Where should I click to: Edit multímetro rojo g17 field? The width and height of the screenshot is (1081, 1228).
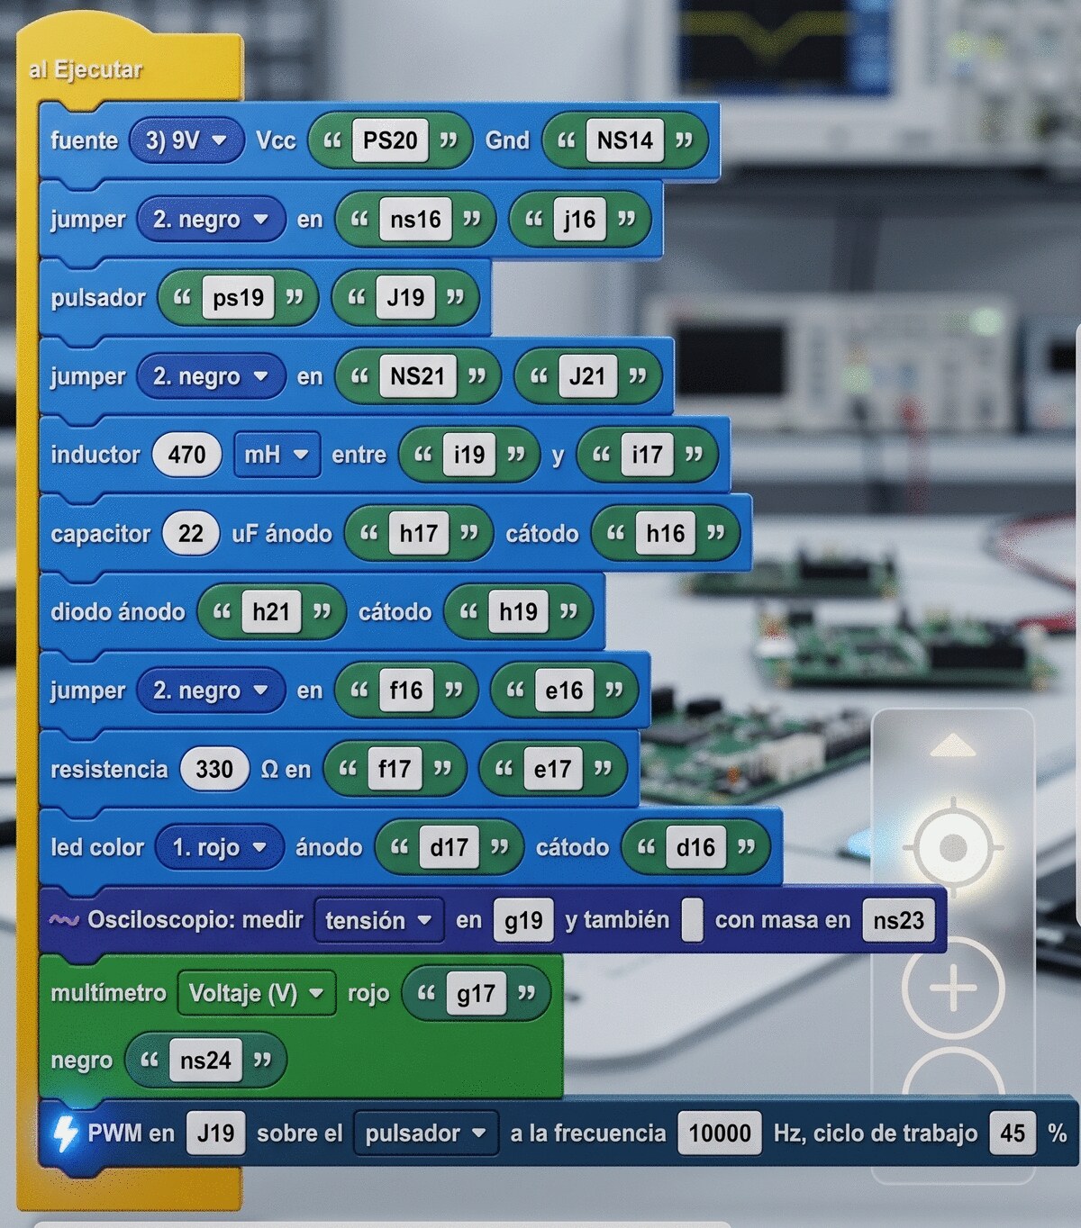pos(476,993)
